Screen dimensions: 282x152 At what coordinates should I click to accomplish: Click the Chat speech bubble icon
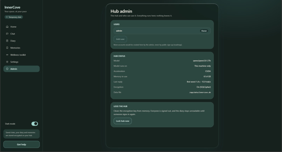(7, 34)
